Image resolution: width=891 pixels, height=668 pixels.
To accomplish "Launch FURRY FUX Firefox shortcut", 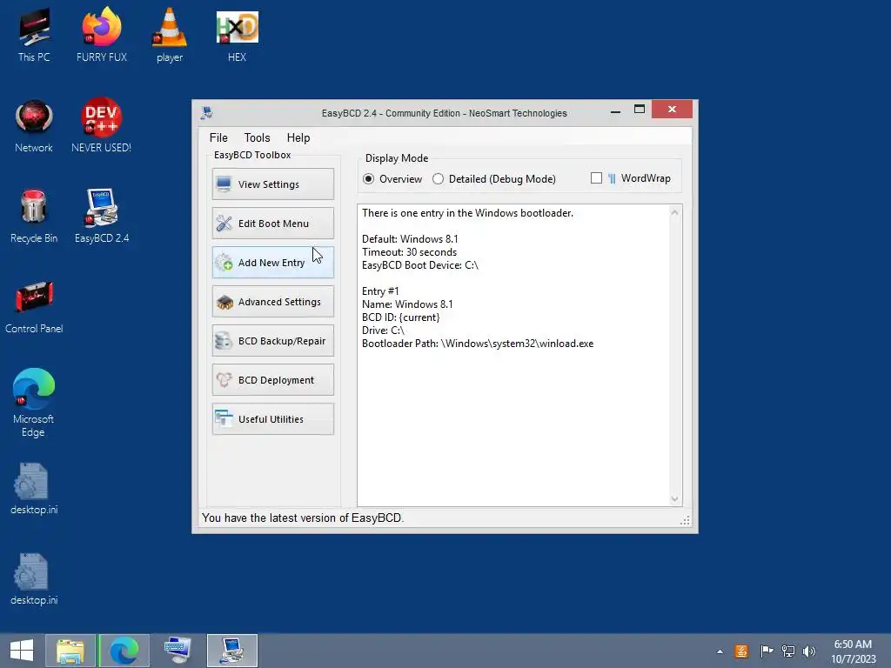I will pos(102,35).
